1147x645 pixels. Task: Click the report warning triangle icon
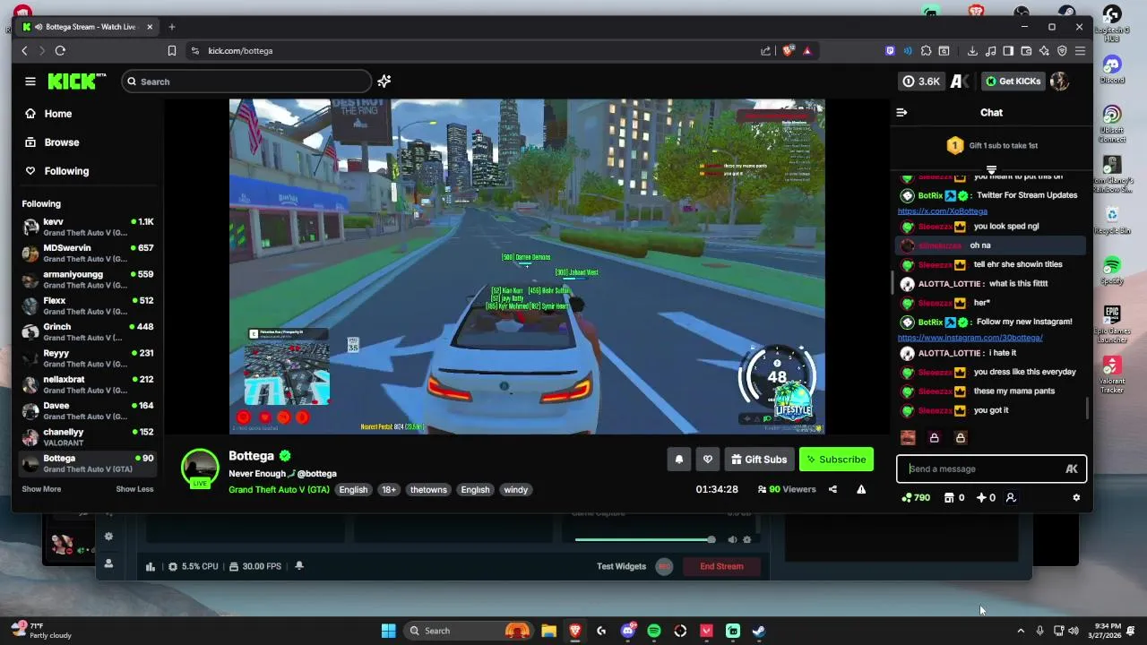pyautogui.click(x=861, y=489)
